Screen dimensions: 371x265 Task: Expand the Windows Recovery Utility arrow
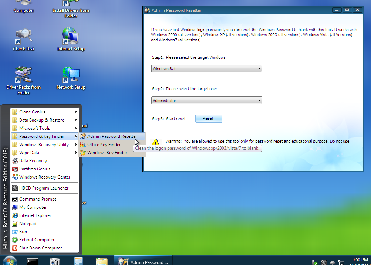(76, 145)
